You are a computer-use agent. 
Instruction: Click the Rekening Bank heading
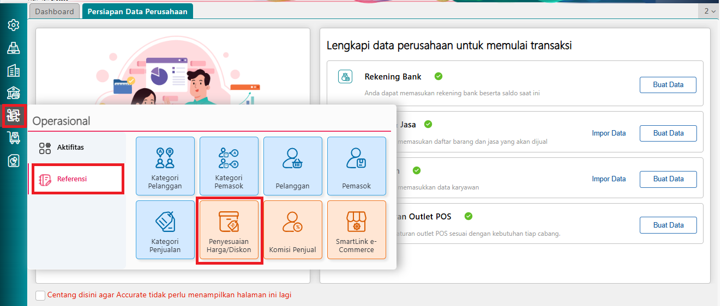click(x=393, y=77)
